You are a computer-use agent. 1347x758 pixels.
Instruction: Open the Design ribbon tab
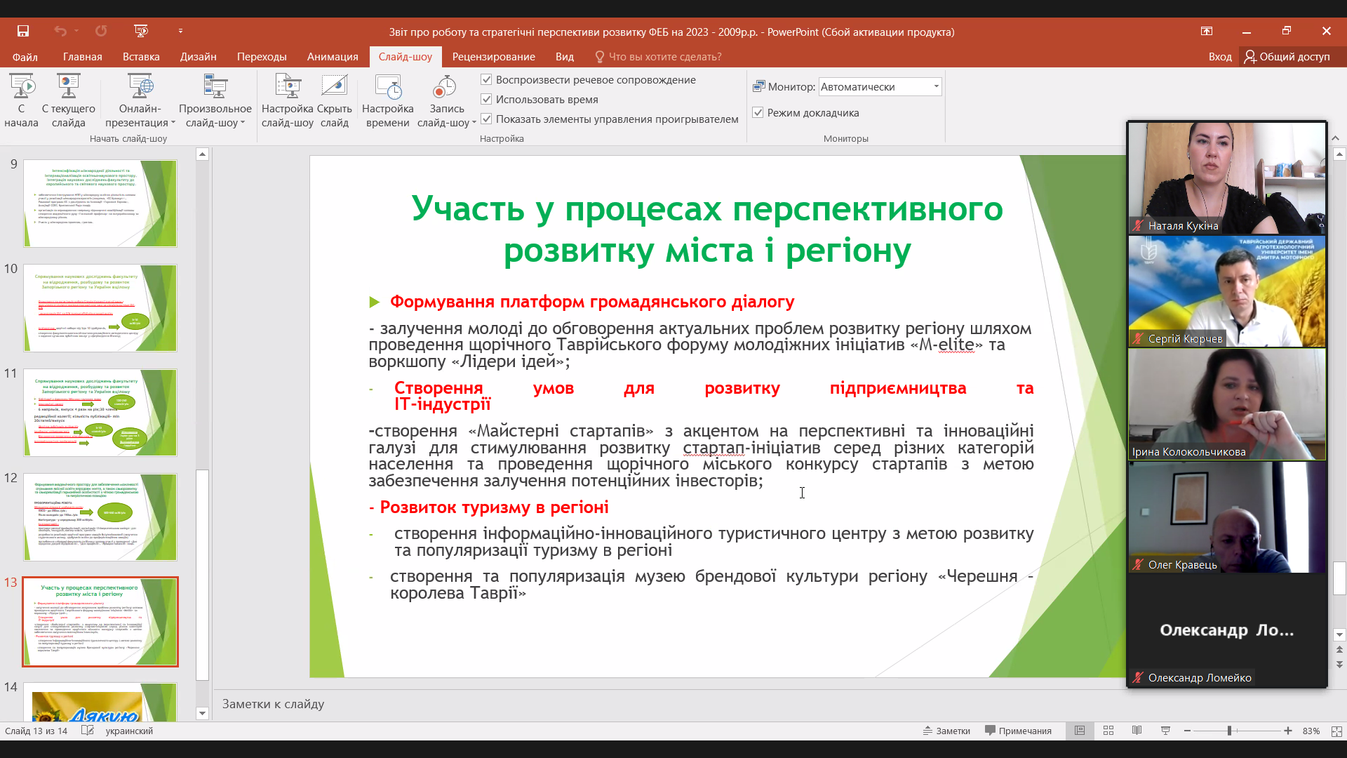point(198,57)
